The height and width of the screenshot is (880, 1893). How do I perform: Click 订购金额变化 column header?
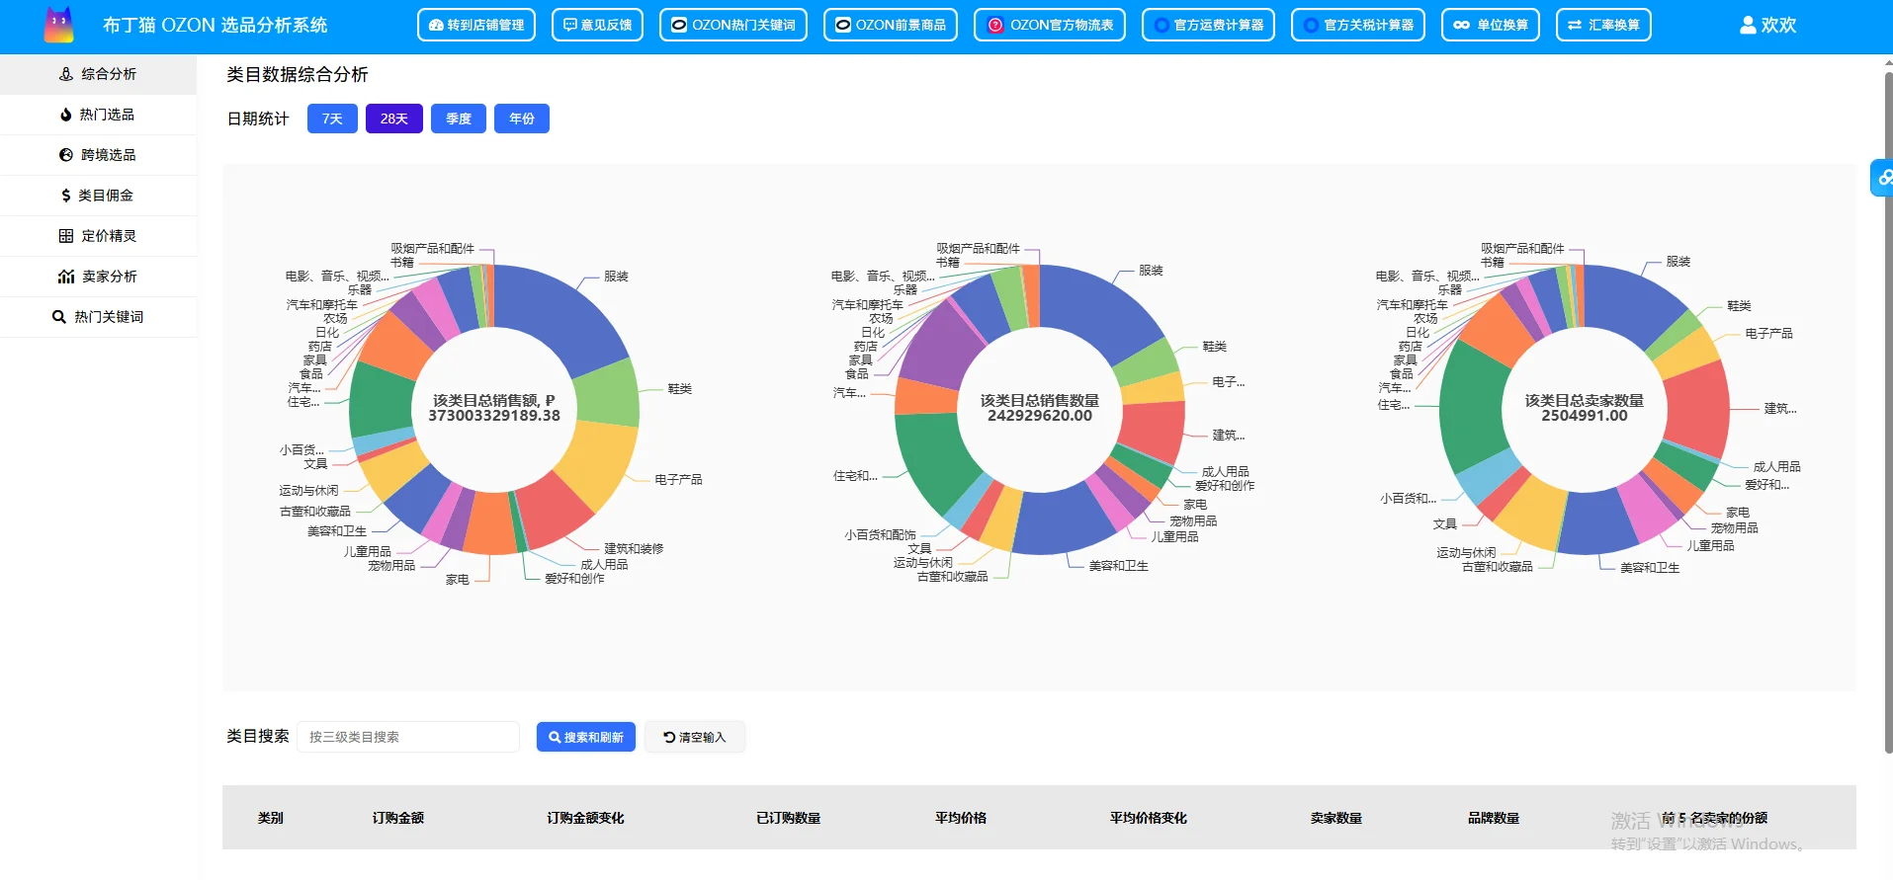[x=585, y=818]
